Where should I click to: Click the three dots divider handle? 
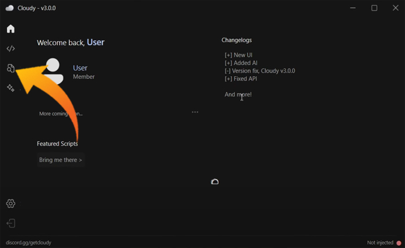(x=195, y=112)
